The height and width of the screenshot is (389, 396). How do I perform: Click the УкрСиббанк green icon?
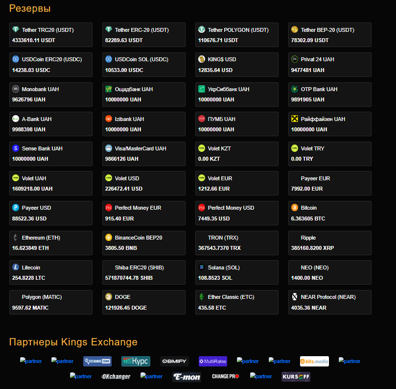(202, 89)
